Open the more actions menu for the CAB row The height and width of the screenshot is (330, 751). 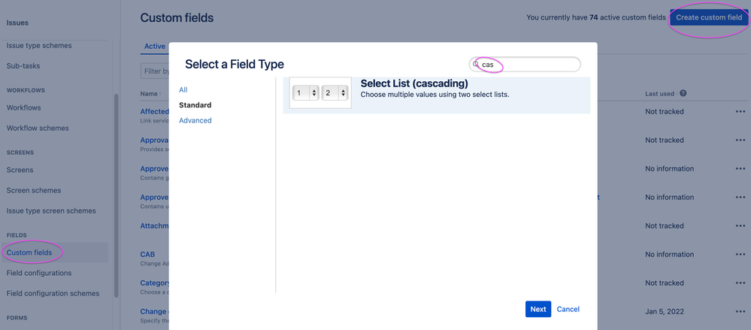pyautogui.click(x=740, y=254)
